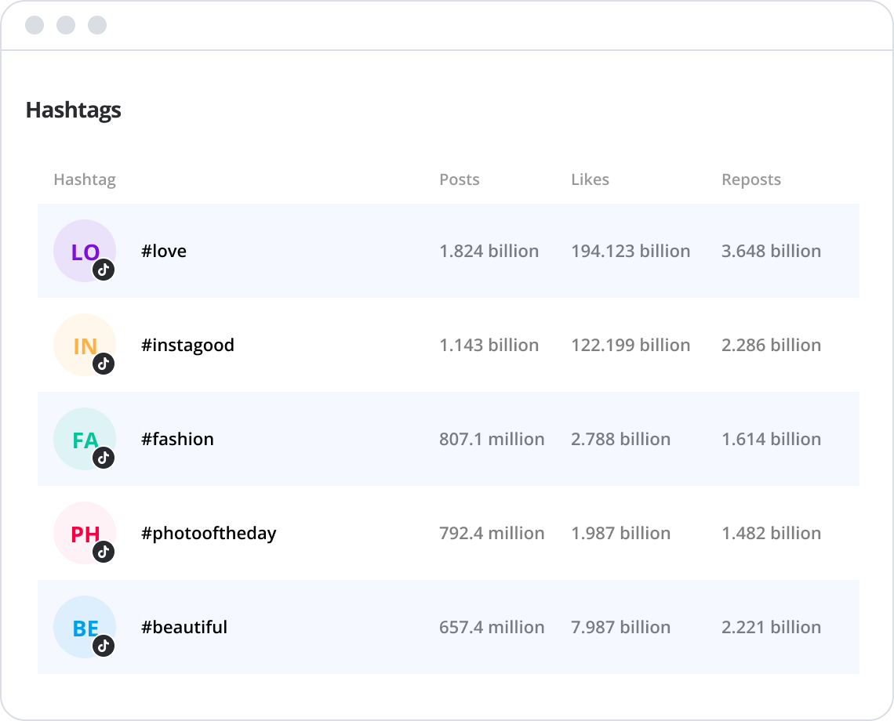This screenshot has height=721, width=894.
Task: Click the #photooftheday likes value
Action: pyautogui.click(x=620, y=533)
